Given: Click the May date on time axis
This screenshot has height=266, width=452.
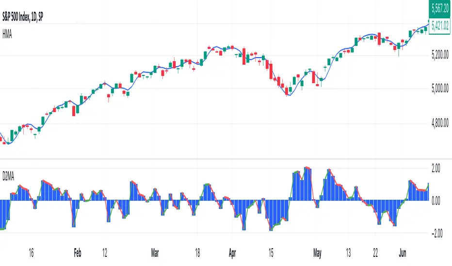Looking at the screenshot, I should tap(318, 253).
